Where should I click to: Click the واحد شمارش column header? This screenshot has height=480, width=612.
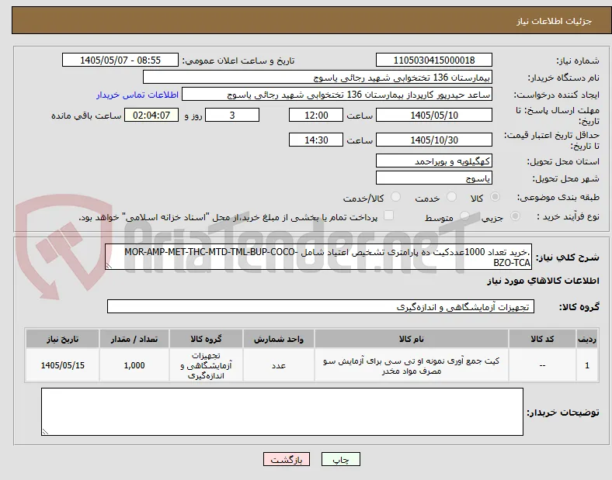tap(279, 339)
